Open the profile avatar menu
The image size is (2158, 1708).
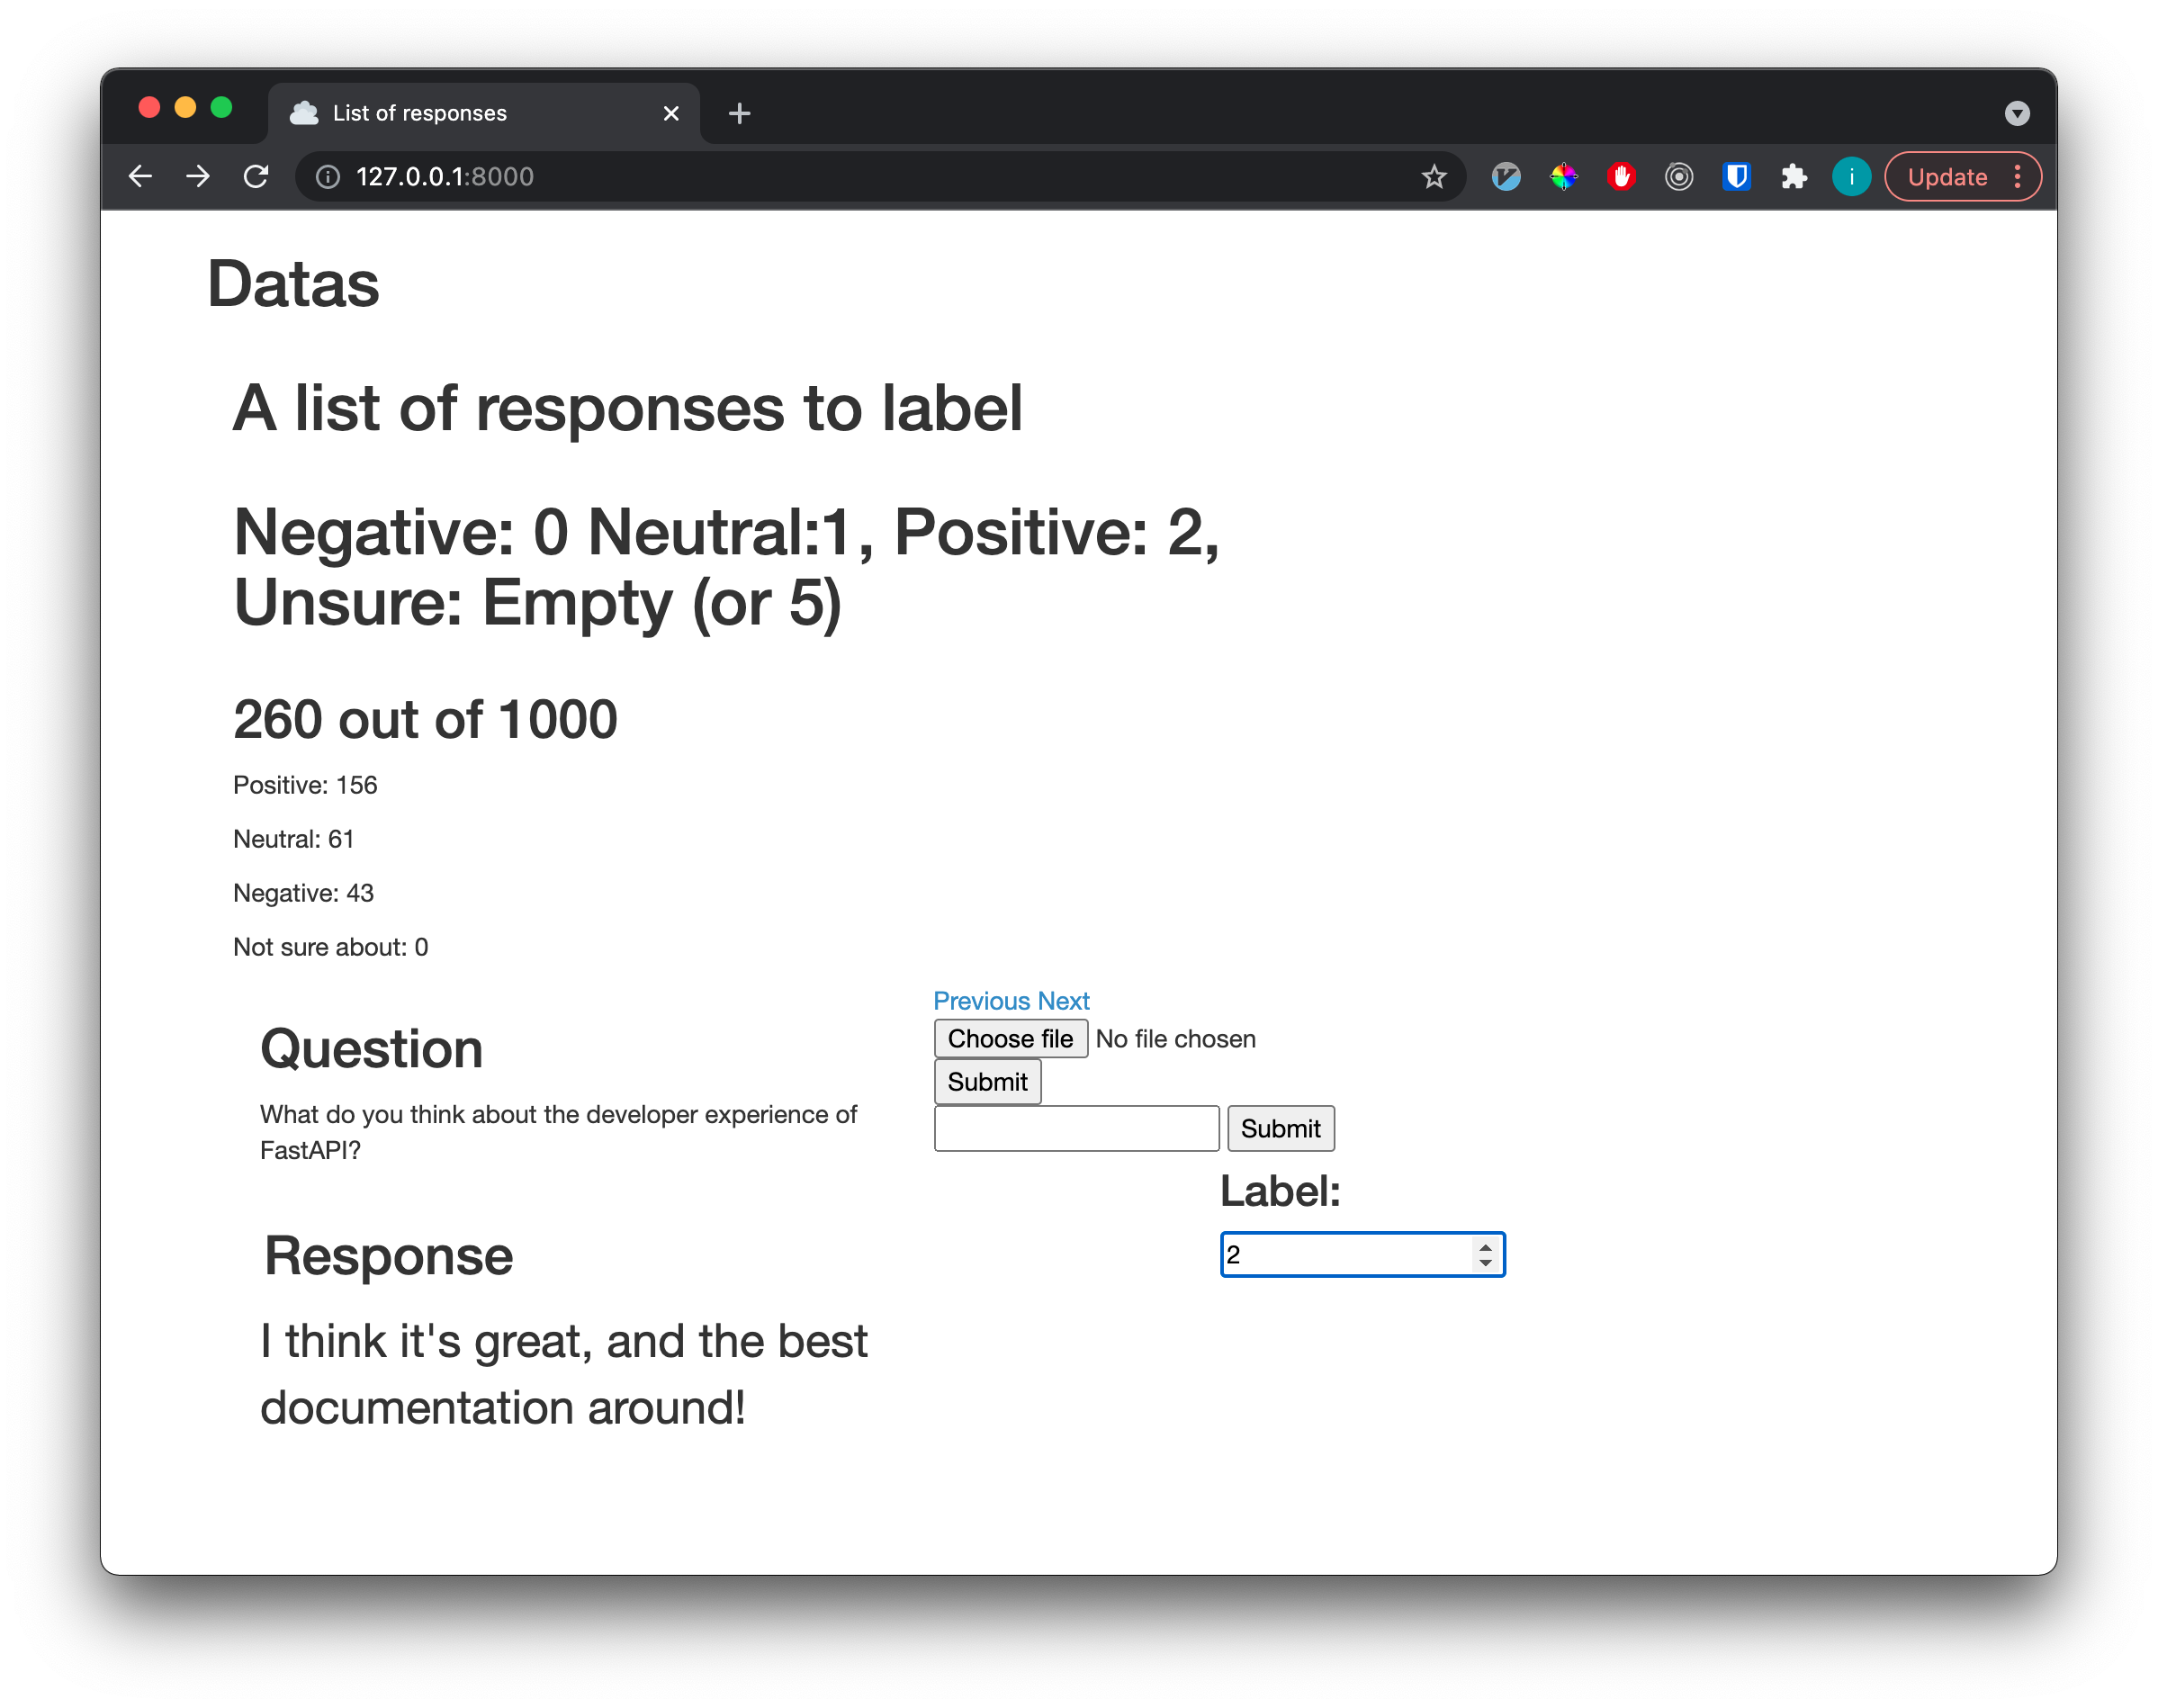[x=1851, y=177]
